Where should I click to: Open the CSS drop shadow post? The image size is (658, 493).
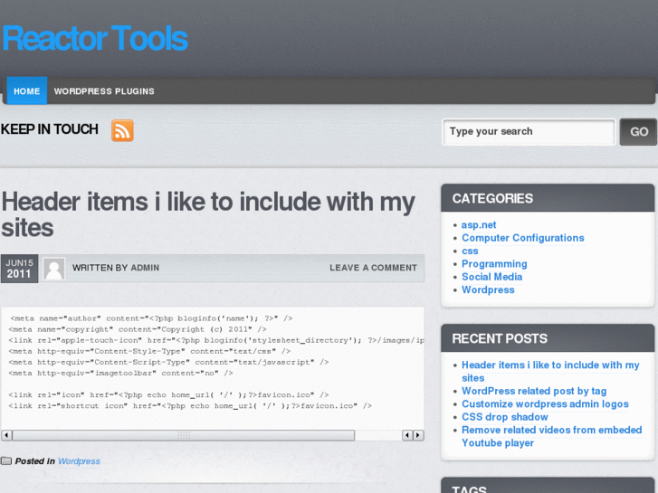click(505, 417)
